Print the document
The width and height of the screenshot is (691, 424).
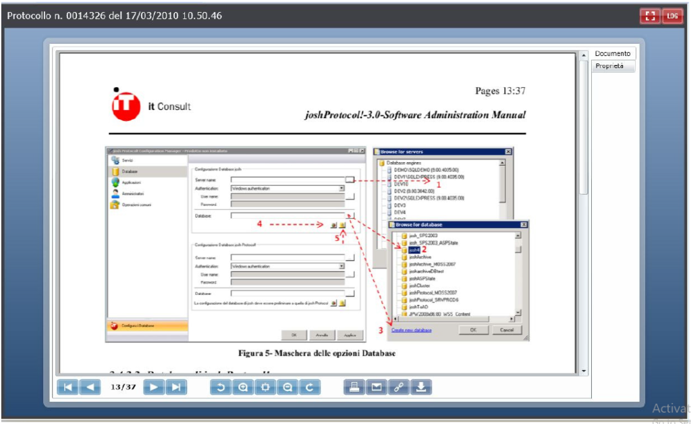(354, 388)
